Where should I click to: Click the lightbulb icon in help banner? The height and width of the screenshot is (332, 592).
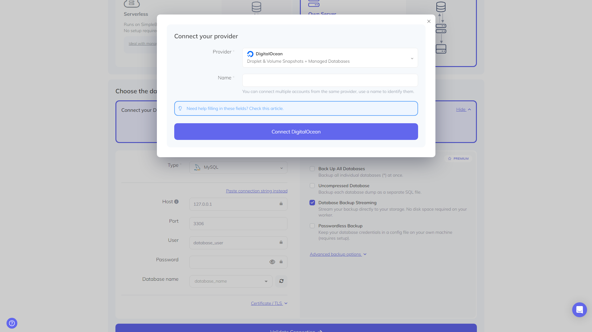click(180, 108)
